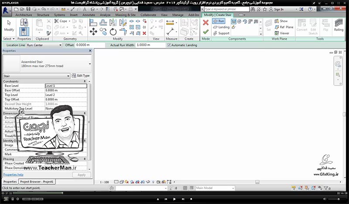Click the red Delete X in Modify panel
This screenshot has width=349, height=204.
[x=144, y=33]
